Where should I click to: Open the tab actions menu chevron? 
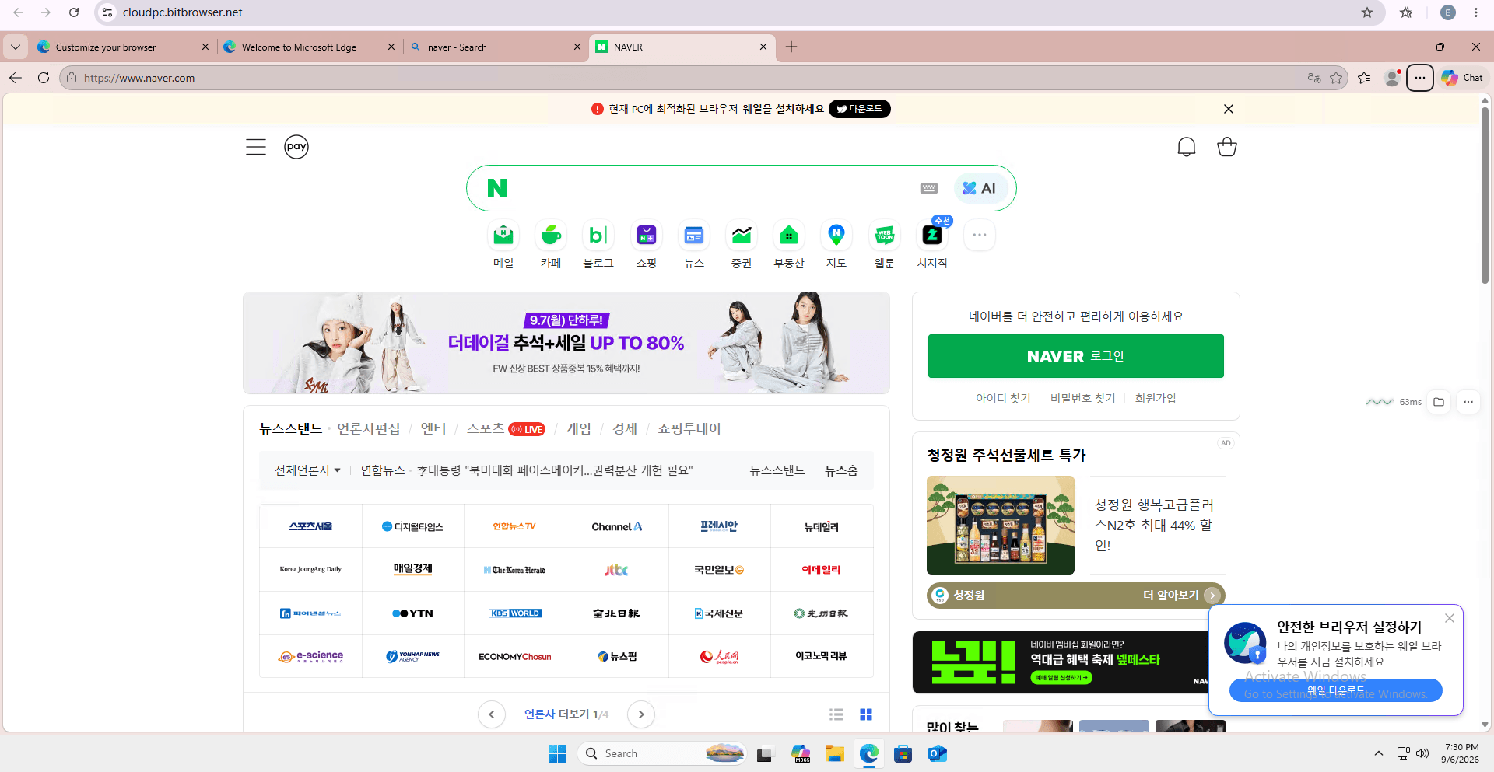[16, 47]
